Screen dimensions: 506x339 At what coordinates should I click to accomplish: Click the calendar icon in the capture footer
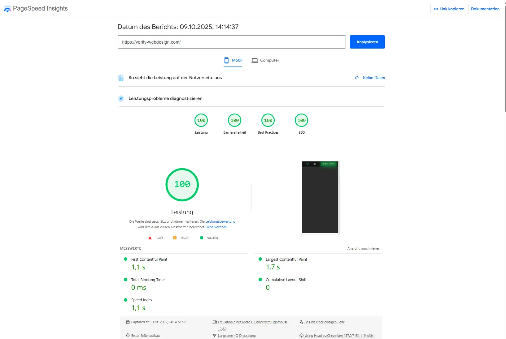point(128,322)
